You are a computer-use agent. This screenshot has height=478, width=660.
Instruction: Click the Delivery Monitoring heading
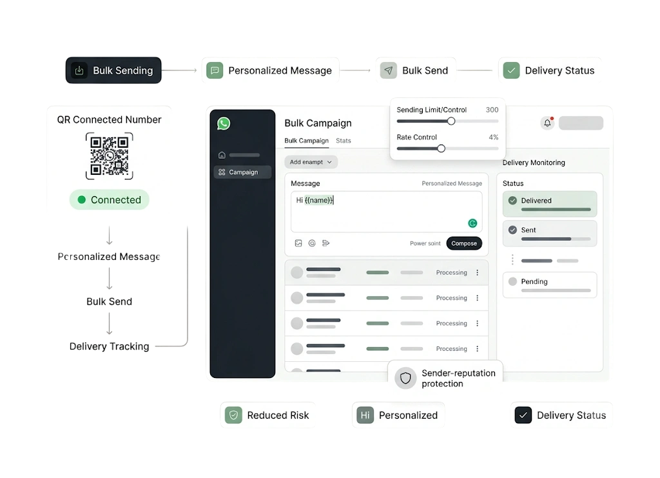pos(534,163)
